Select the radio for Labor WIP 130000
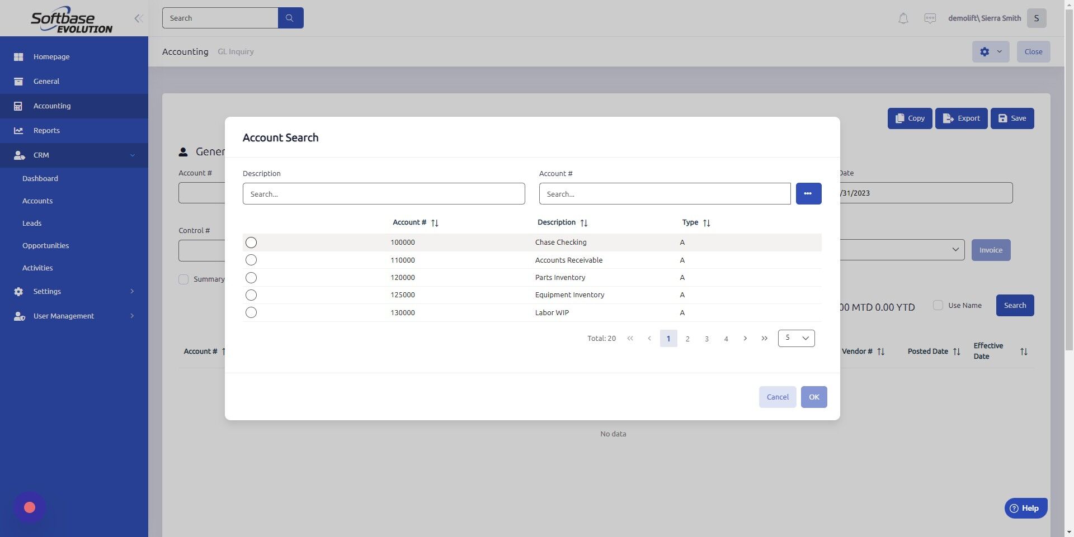This screenshot has width=1074, height=537. tap(251, 312)
